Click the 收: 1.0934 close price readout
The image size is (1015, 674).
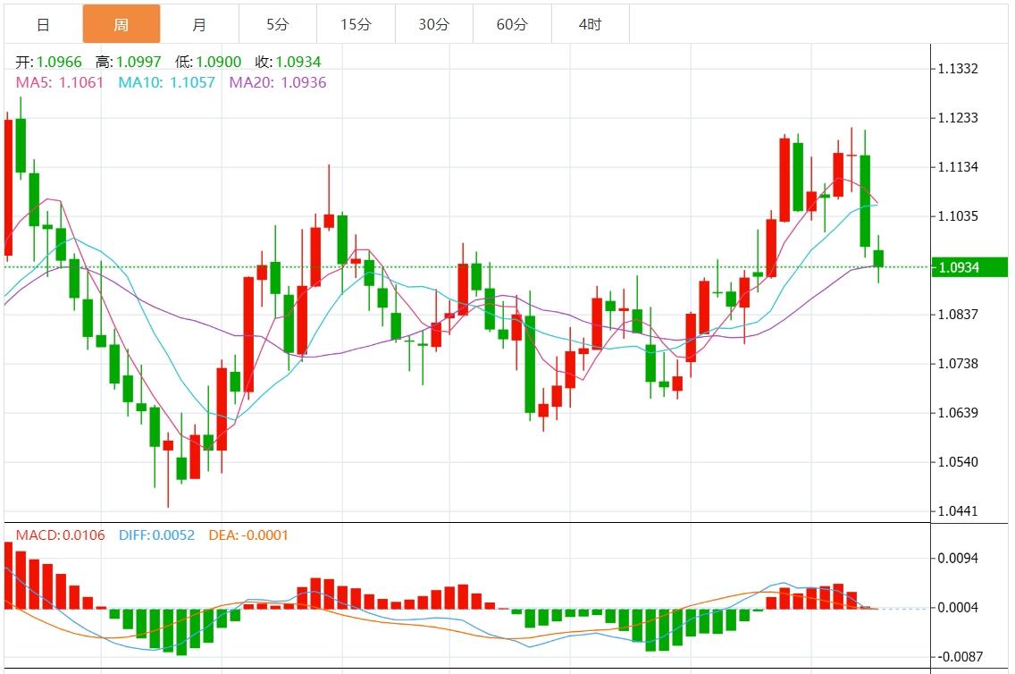pyautogui.click(x=288, y=63)
